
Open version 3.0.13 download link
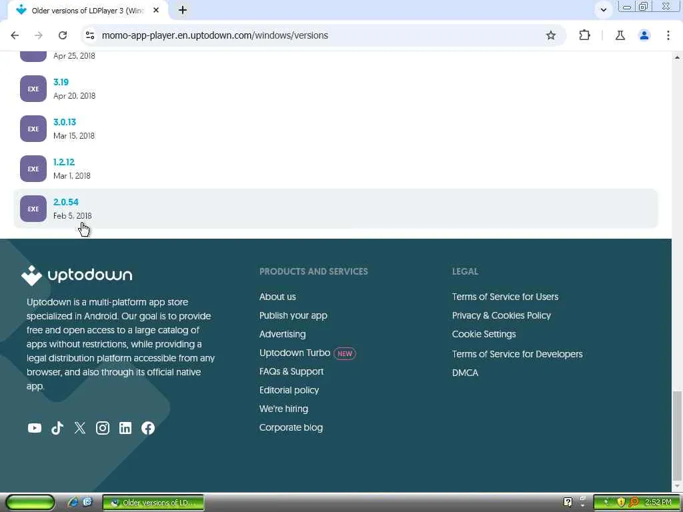(x=65, y=122)
